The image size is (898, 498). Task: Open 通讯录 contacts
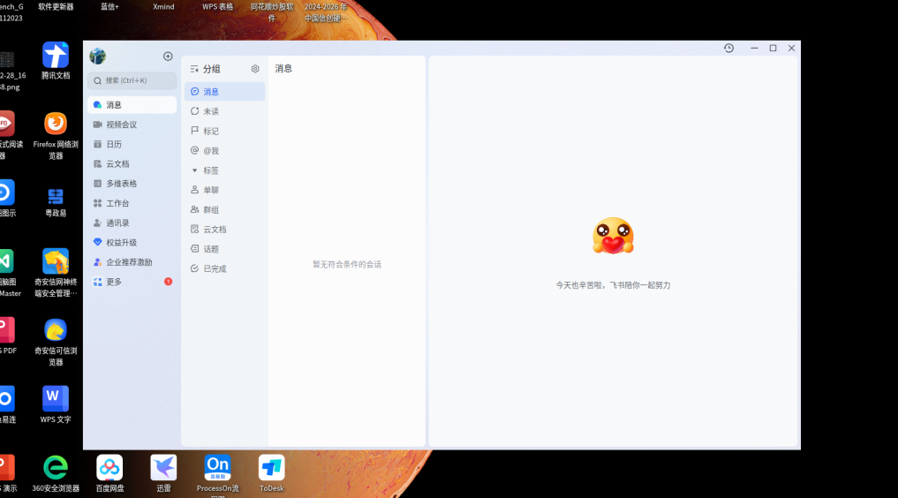(117, 223)
